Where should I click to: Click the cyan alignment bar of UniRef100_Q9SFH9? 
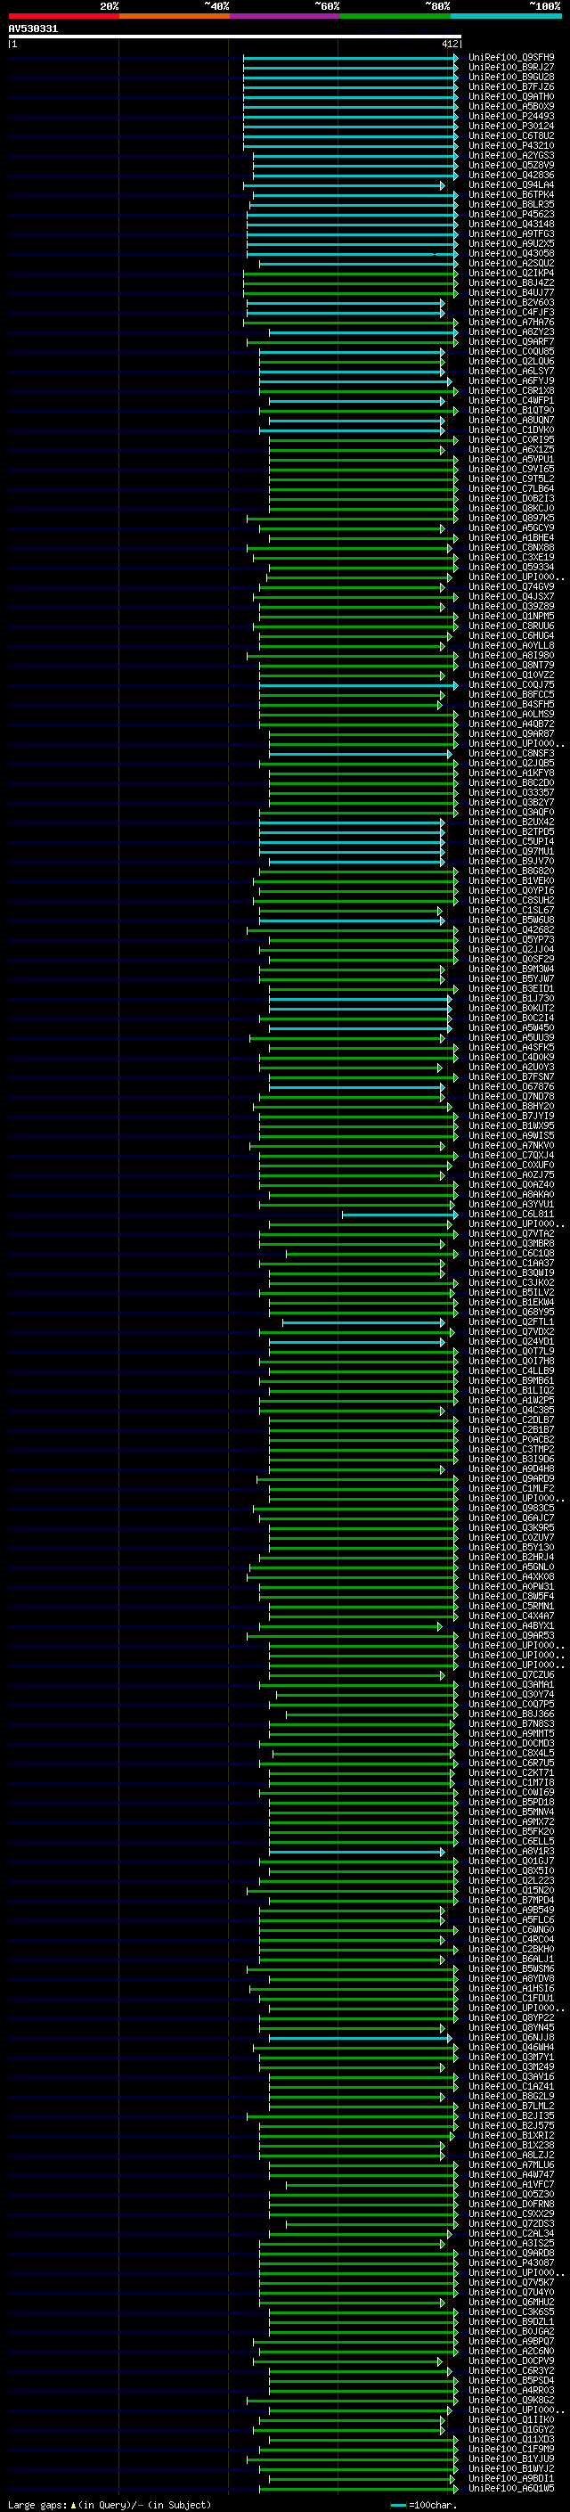coord(351,58)
